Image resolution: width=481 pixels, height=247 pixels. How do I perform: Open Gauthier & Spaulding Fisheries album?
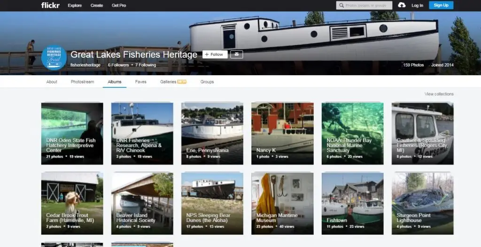tap(423, 133)
